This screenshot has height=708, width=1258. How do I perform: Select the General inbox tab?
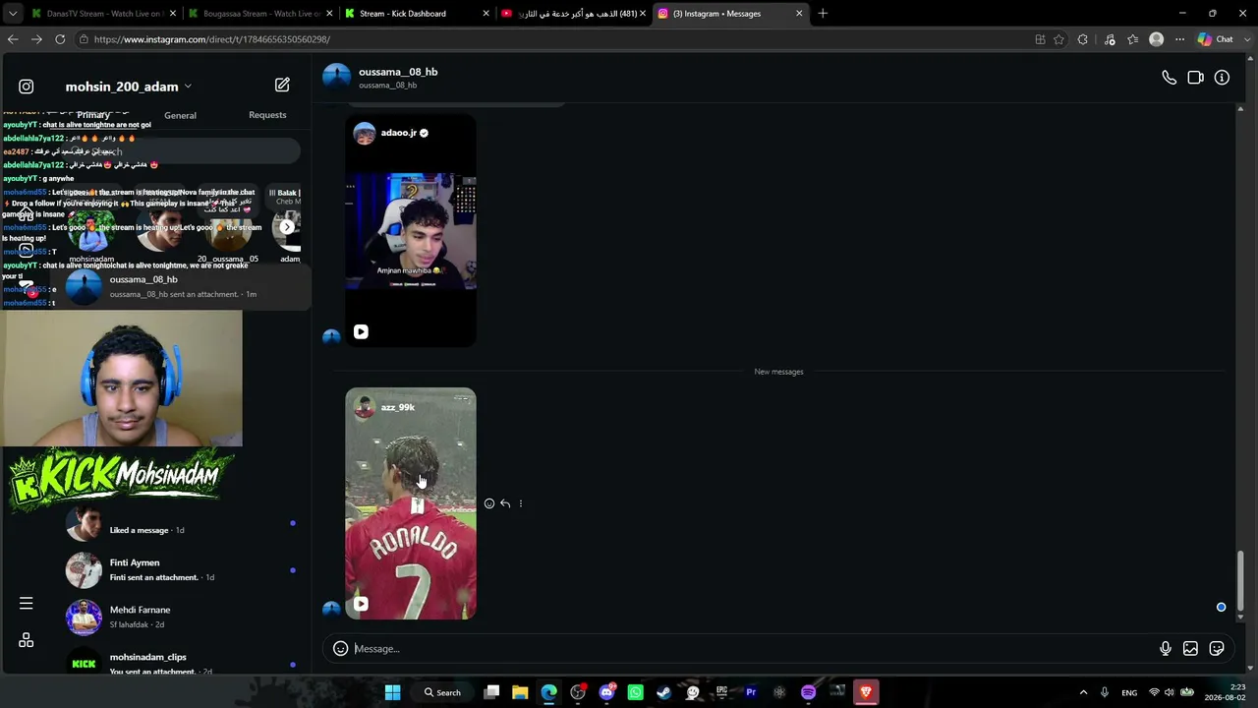[x=180, y=115]
